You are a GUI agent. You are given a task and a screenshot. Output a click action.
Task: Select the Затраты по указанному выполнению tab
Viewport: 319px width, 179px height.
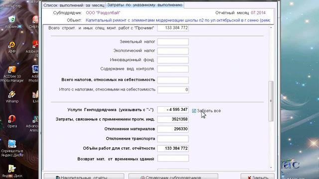(x=145, y=5)
